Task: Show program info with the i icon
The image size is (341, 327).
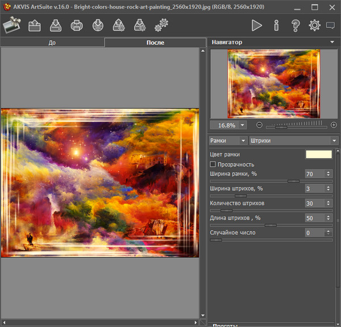Action: (276, 26)
